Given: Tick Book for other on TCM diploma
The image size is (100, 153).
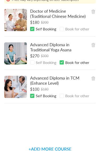Looking at the screenshot, I should click(x=62, y=96).
